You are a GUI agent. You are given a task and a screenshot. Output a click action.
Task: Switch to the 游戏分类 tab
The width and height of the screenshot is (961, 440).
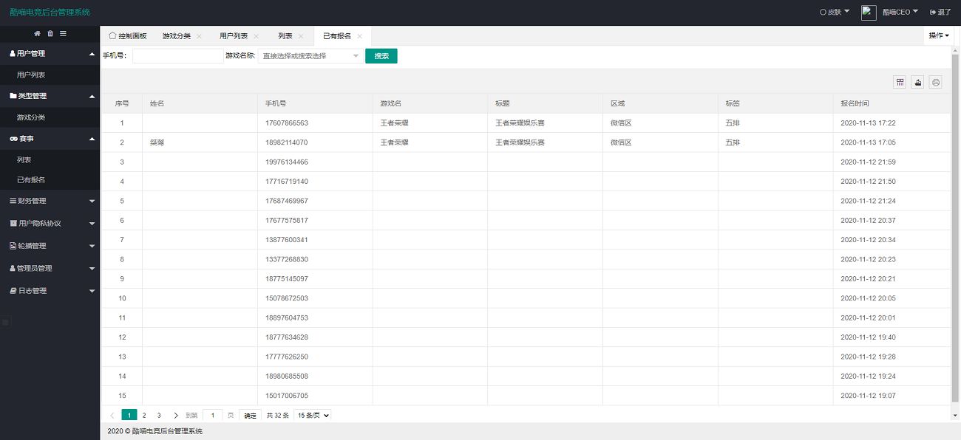point(177,36)
